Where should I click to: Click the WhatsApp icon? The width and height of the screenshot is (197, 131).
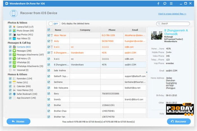tap(14, 62)
